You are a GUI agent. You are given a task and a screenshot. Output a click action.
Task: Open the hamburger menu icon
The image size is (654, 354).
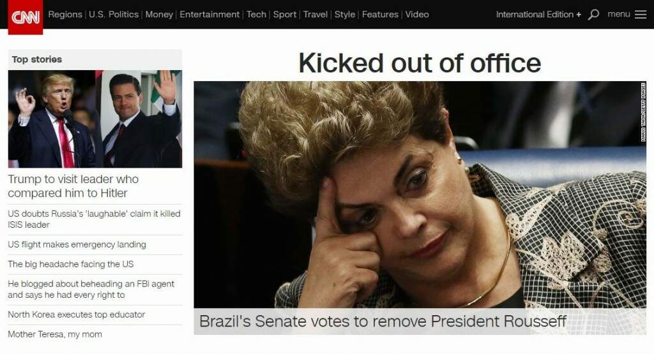click(x=640, y=15)
